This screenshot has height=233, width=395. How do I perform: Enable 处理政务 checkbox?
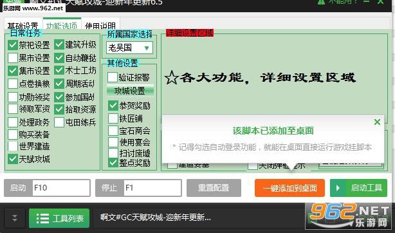13,122
